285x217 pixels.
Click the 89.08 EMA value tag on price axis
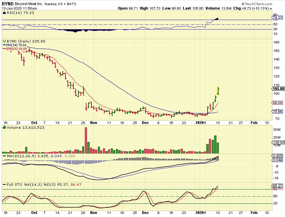[x=277, y=103]
